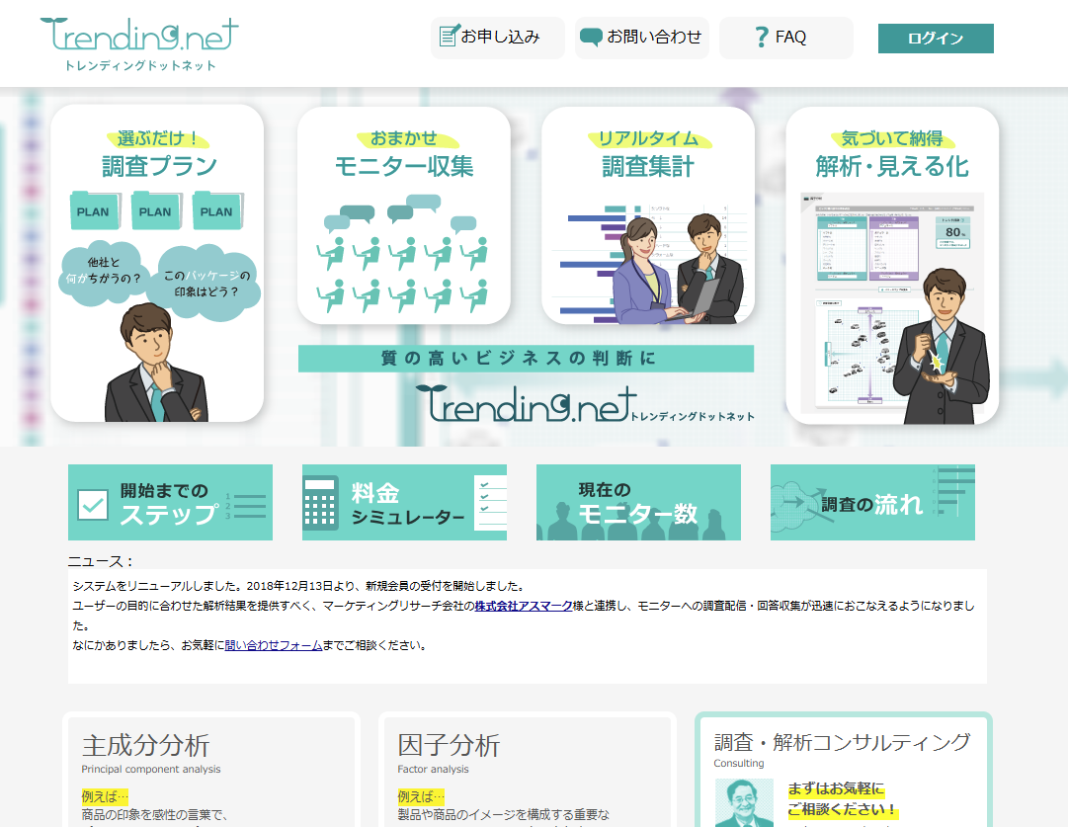Click the application form icon beside お申し込み
This screenshot has width=1068, height=827.
(x=449, y=37)
